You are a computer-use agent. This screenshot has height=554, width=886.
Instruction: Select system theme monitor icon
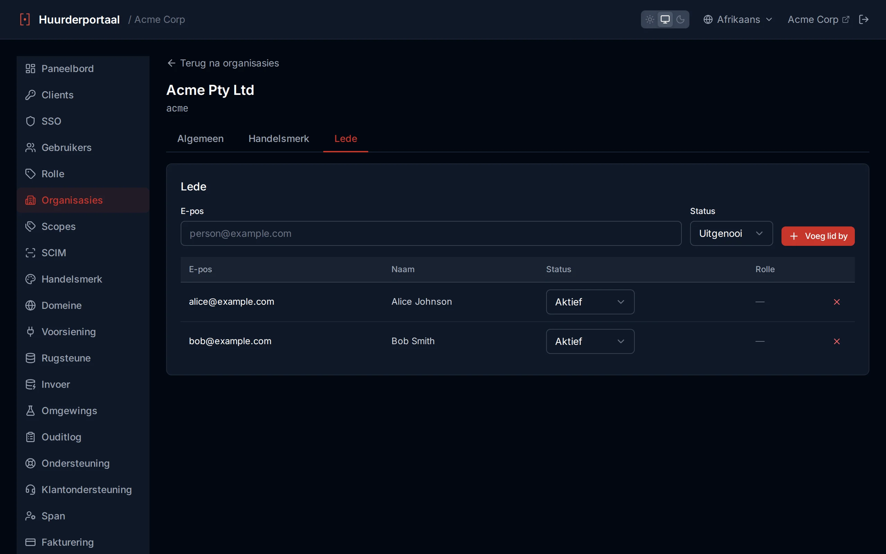[x=665, y=19]
